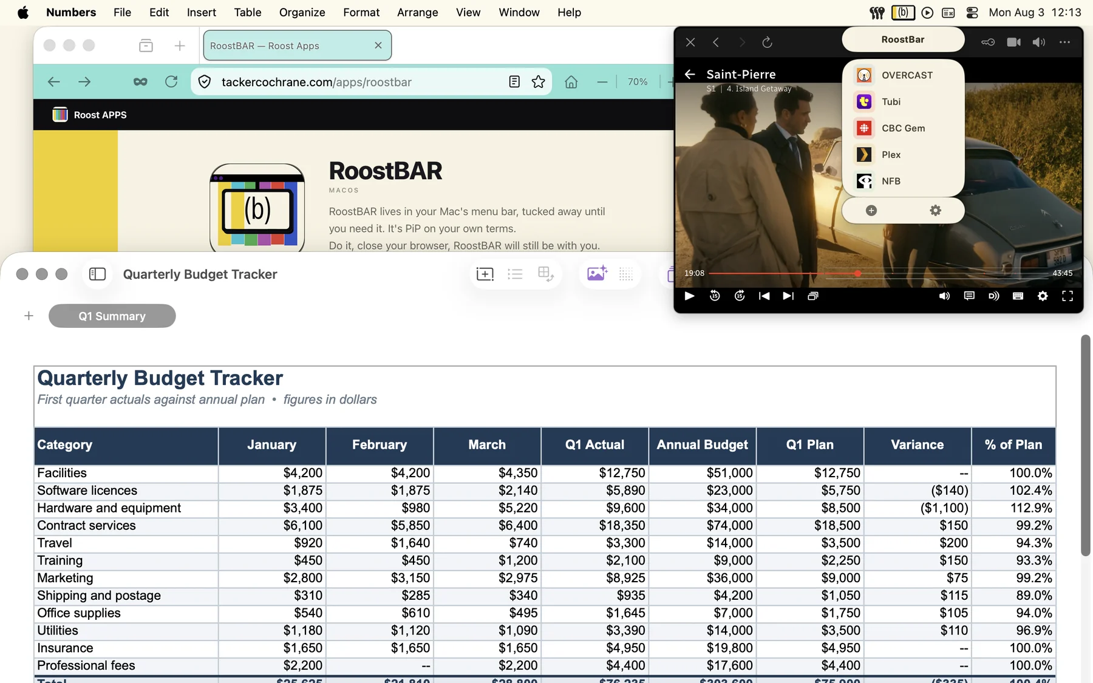Jump to the previous episode
The image size is (1093, 683).
pyautogui.click(x=764, y=296)
